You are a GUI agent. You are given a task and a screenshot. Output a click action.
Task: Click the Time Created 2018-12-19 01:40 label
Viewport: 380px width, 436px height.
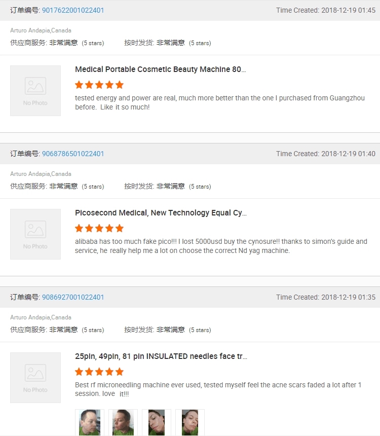click(x=325, y=154)
